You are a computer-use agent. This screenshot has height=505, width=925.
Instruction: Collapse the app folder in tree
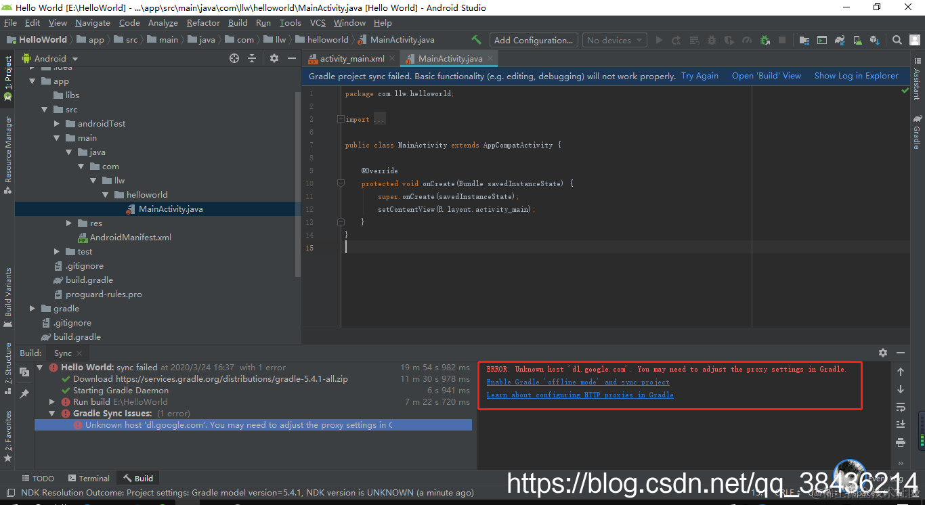tap(32, 81)
